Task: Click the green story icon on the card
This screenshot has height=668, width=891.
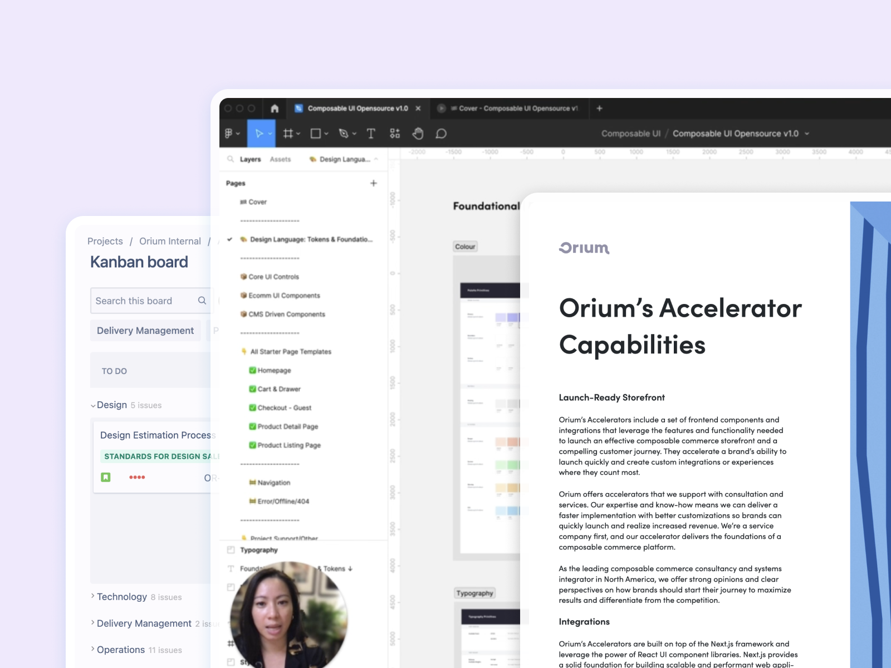Action: point(106,477)
